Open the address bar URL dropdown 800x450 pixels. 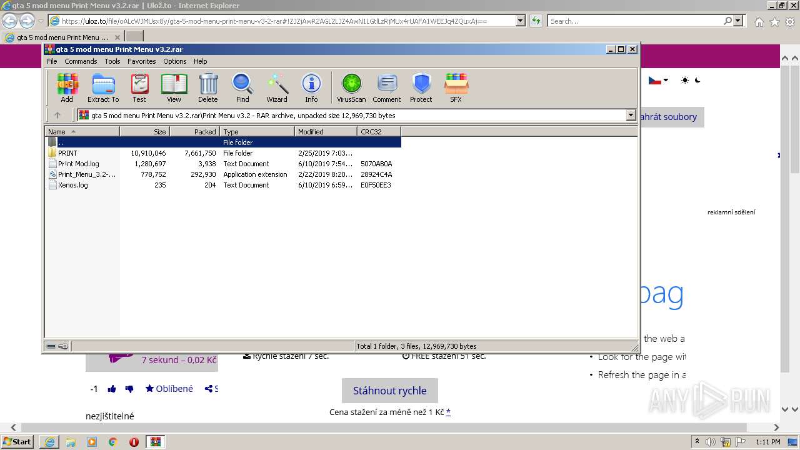pos(521,21)
